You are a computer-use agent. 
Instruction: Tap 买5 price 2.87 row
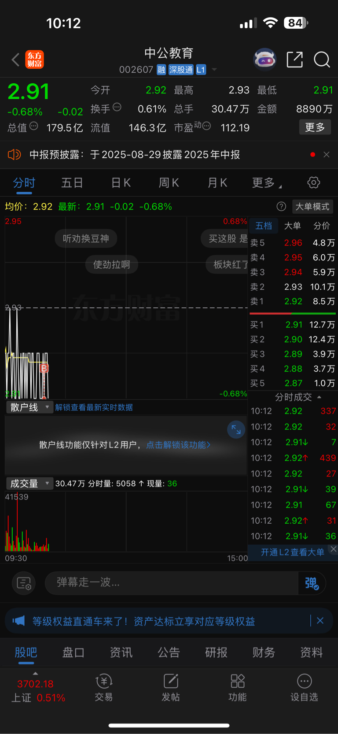point(293,383)
